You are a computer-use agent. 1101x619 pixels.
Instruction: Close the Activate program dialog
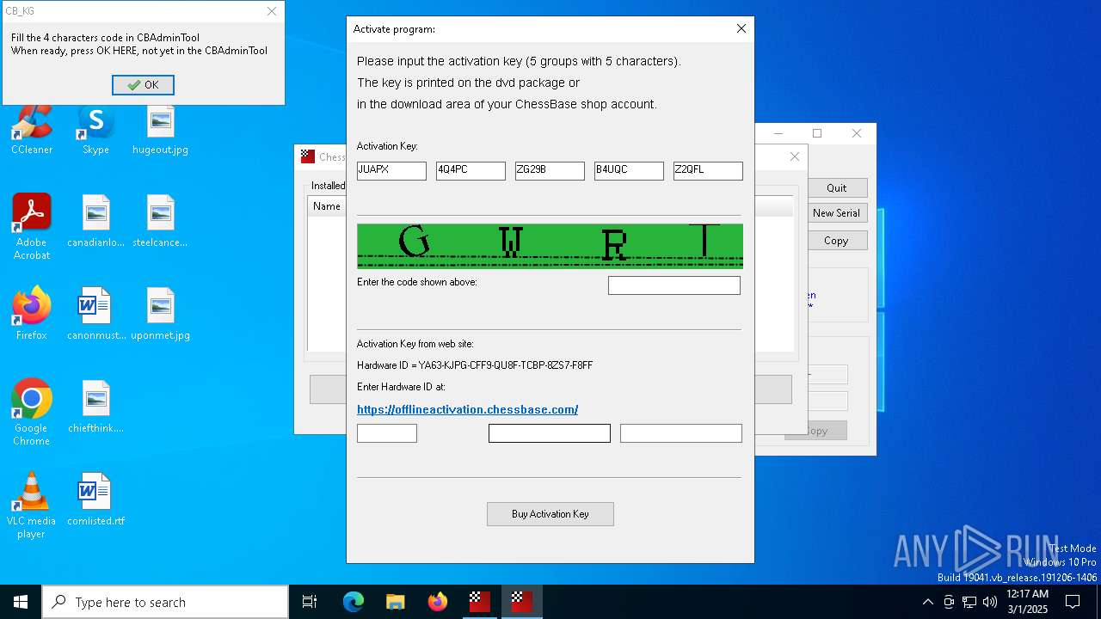(741, 28)
